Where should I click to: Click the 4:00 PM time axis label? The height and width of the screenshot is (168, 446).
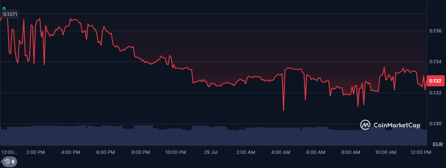point(70,153)
